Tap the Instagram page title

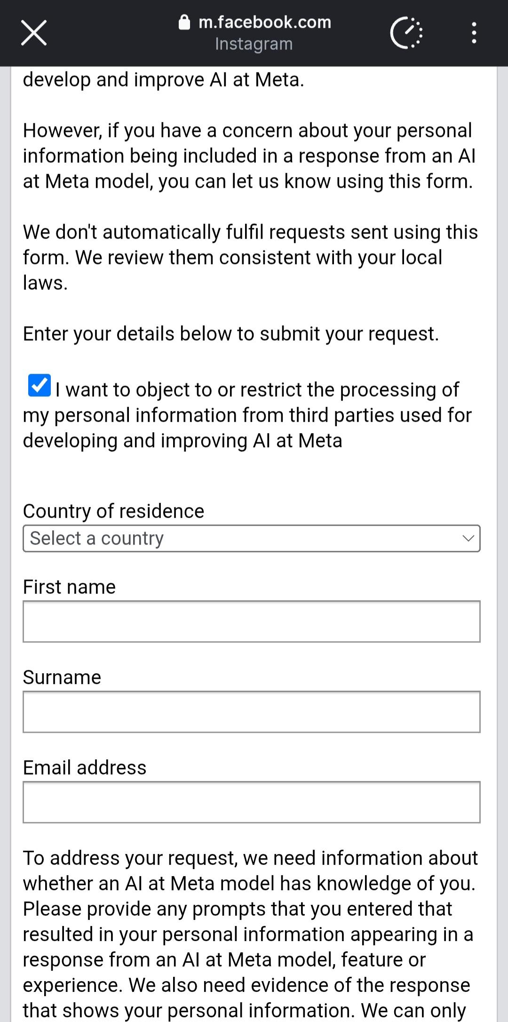pyautogui.click(x=254, y=44)
